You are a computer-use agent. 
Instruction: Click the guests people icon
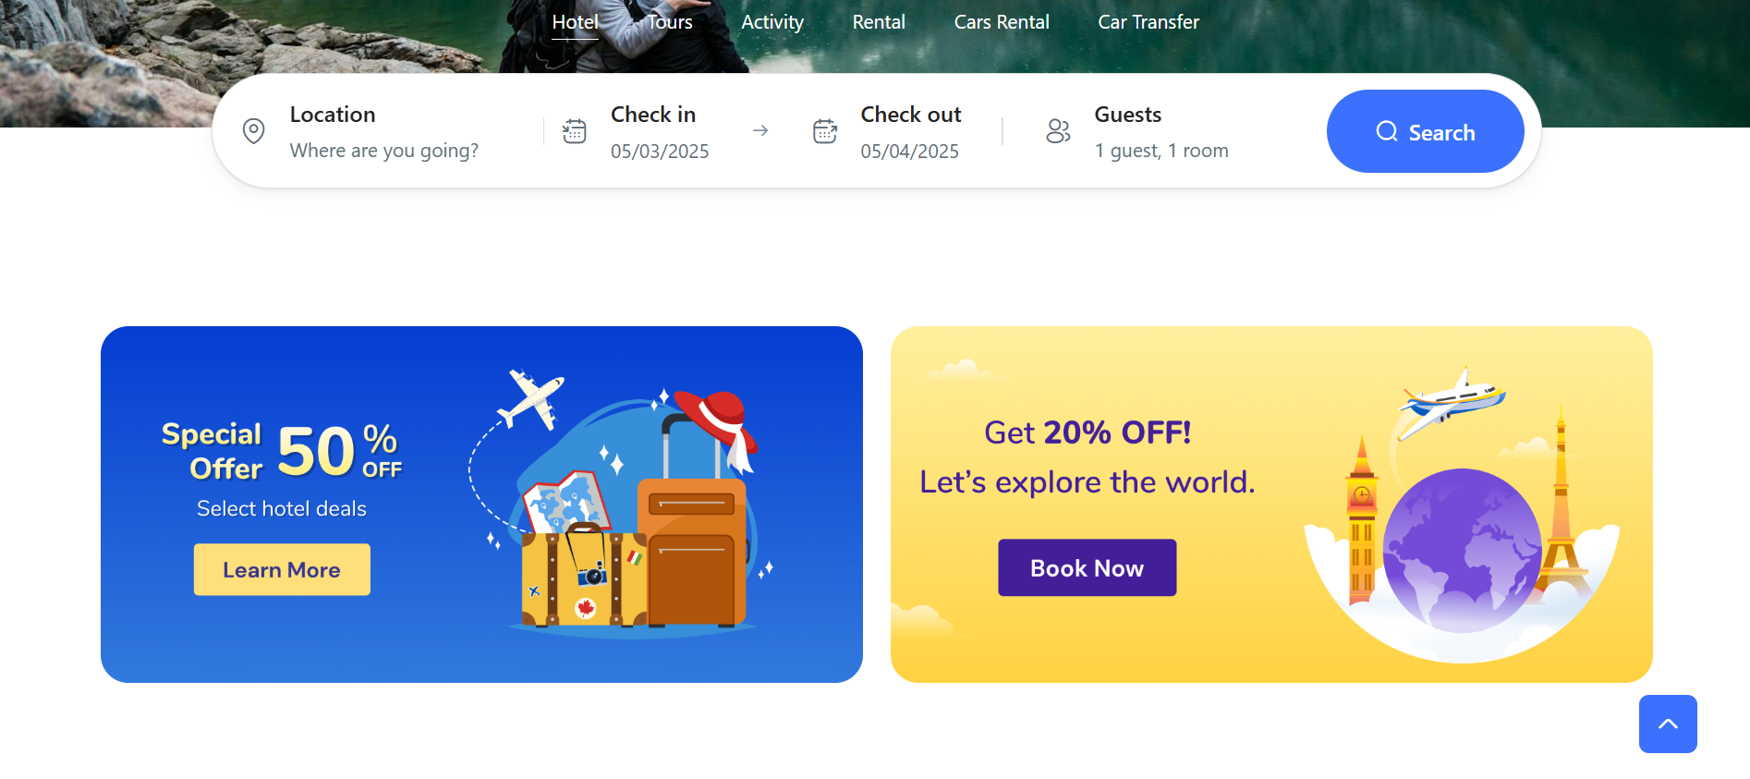pyautogui.click(x=1058, y=131)
